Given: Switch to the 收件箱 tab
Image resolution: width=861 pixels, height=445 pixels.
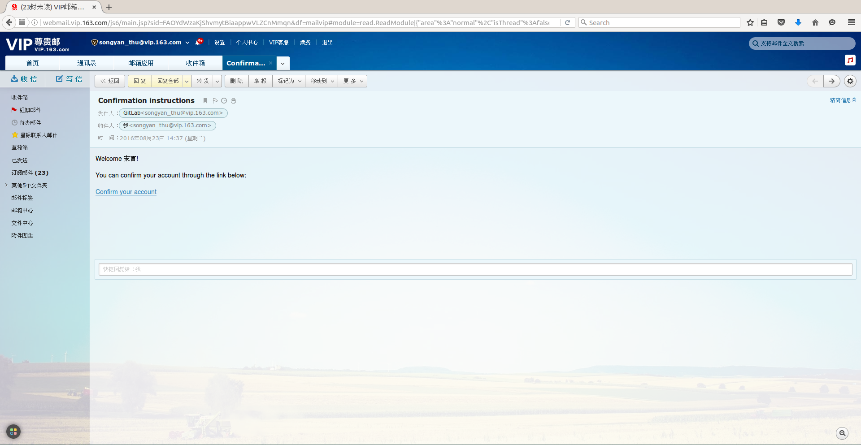Looking at the screenshot, I should [x=195, y=63].
